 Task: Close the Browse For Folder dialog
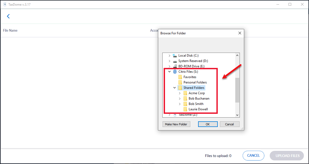coord(240,33)
